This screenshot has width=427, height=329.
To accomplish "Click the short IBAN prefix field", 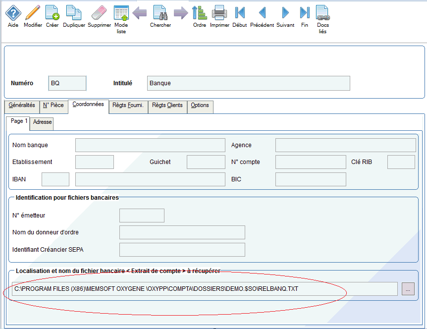I will 55,179.
